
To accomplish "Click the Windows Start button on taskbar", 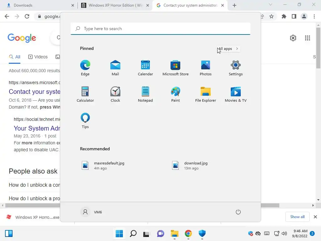I will tap(119, 233).
